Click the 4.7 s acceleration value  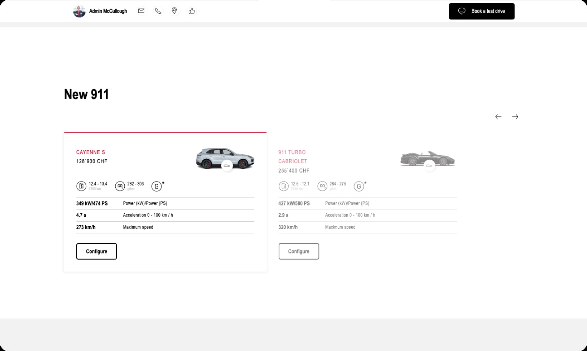pyautogui.click(x=81, y=215)
